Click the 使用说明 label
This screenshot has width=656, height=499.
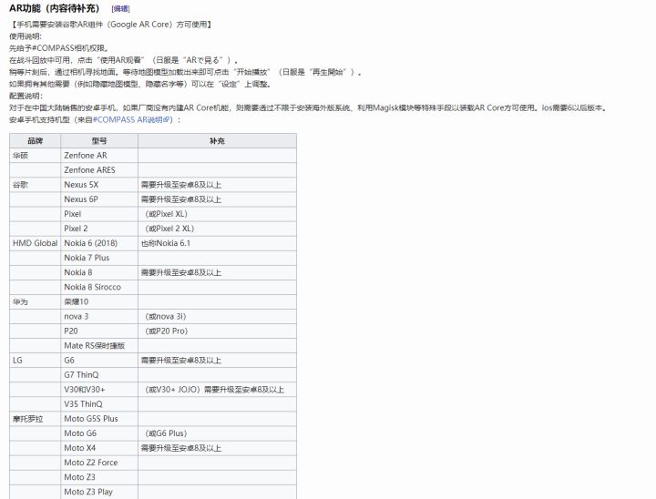(x=26, y=36)
